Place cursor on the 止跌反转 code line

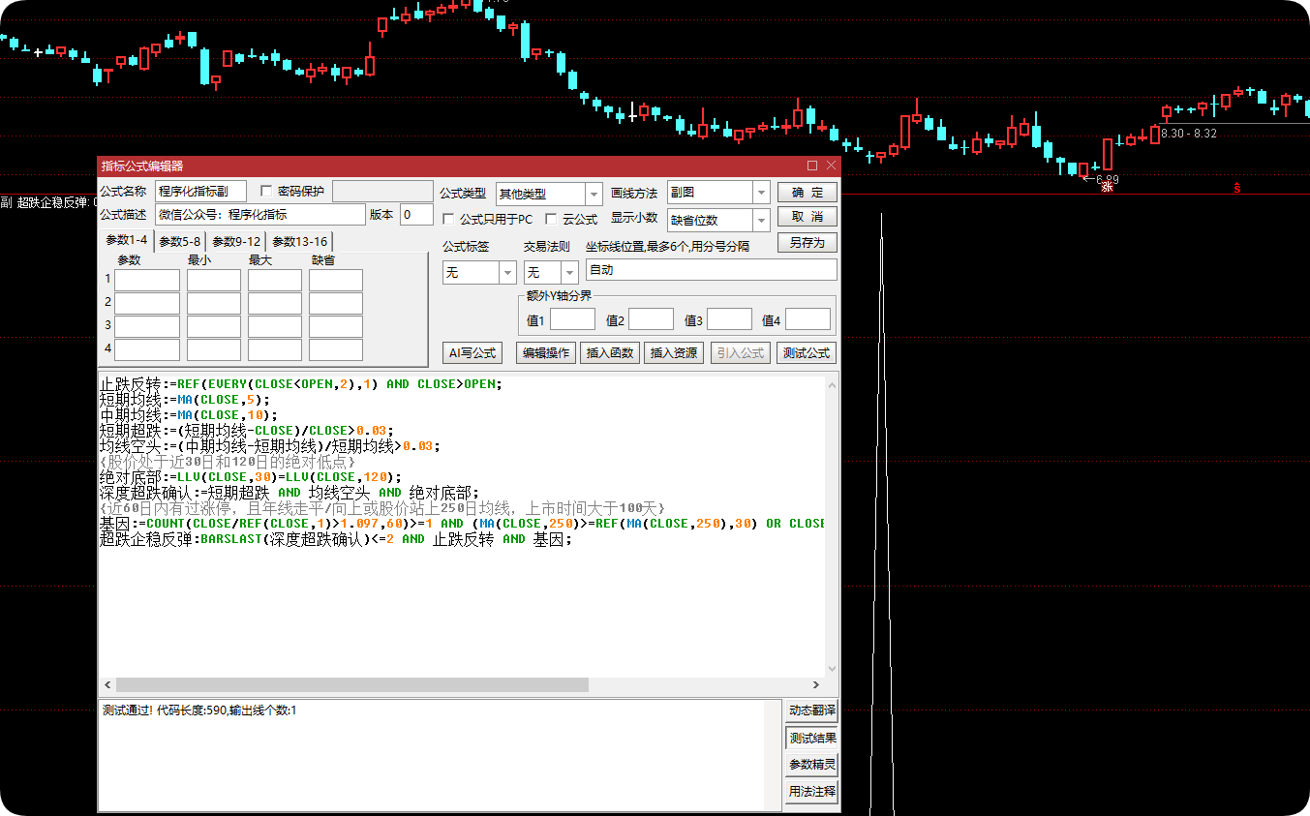click(x=301, y=383)
